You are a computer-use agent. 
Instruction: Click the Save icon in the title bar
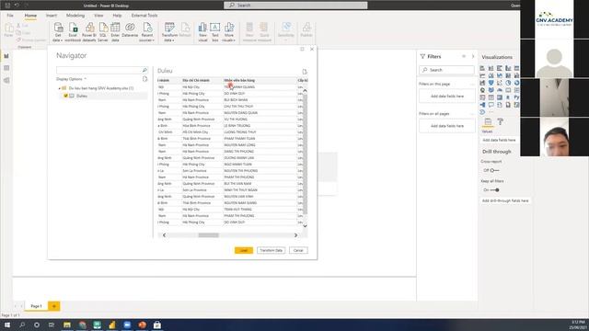pos(7,6)
